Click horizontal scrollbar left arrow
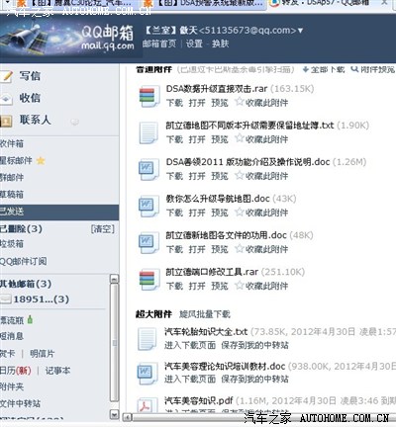 [x=127, y=418]
